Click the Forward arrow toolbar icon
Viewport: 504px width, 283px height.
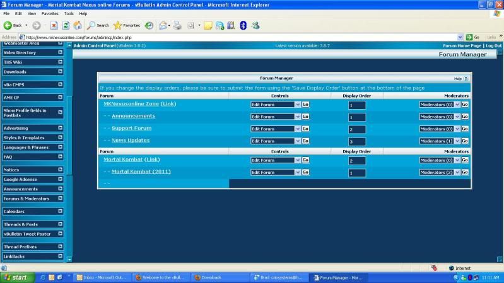tap(37, 25)
